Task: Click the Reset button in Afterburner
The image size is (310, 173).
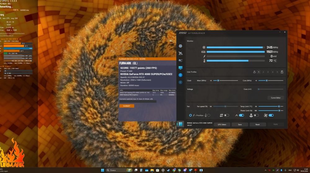Action: pyautogui.click(x=258, y=124)
